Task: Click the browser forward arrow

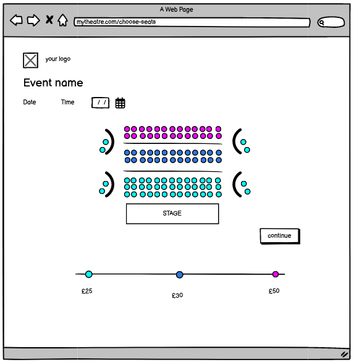Action: (33, 20)
